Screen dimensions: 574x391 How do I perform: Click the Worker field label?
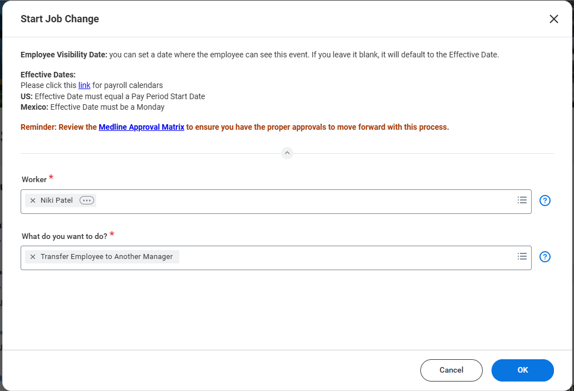[34, 179]
